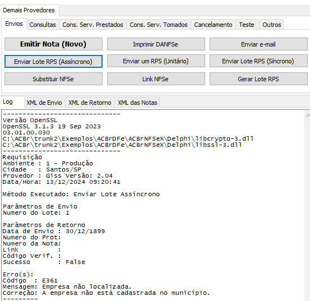Open Cons. Serv. Tomados tab
The height and width of the screenshot is (301, 310).
(x=158, y=25)
